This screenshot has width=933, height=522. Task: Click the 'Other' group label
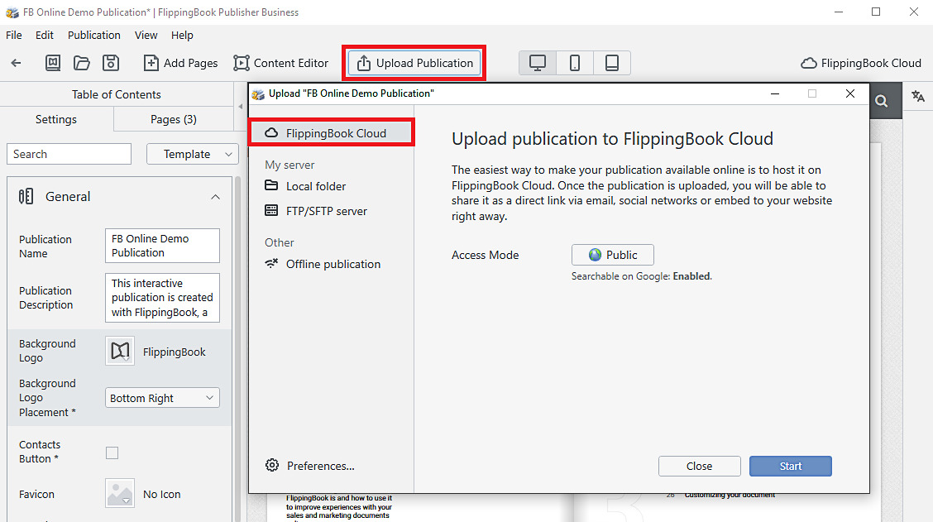pos(279,242)
